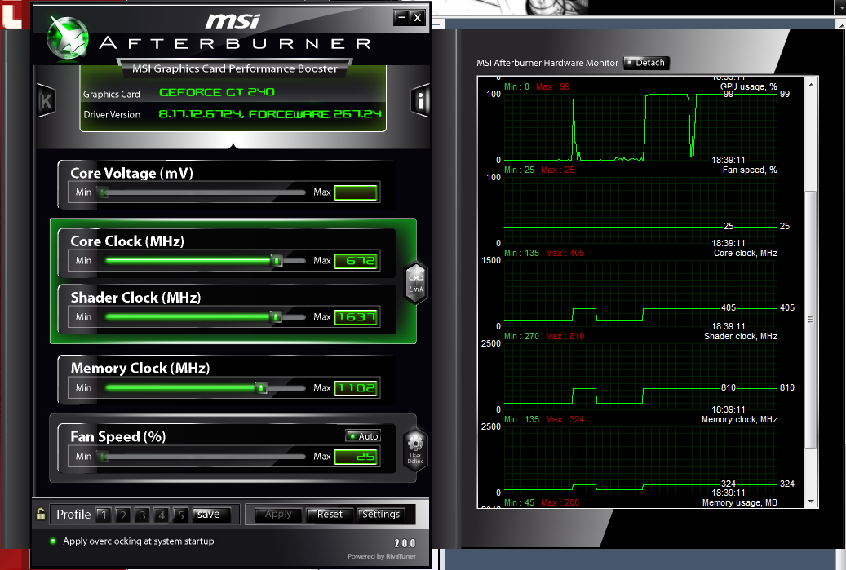Toggle Apply overclocking at system startup indicator

pyautogui.click(x=53, y=541)
